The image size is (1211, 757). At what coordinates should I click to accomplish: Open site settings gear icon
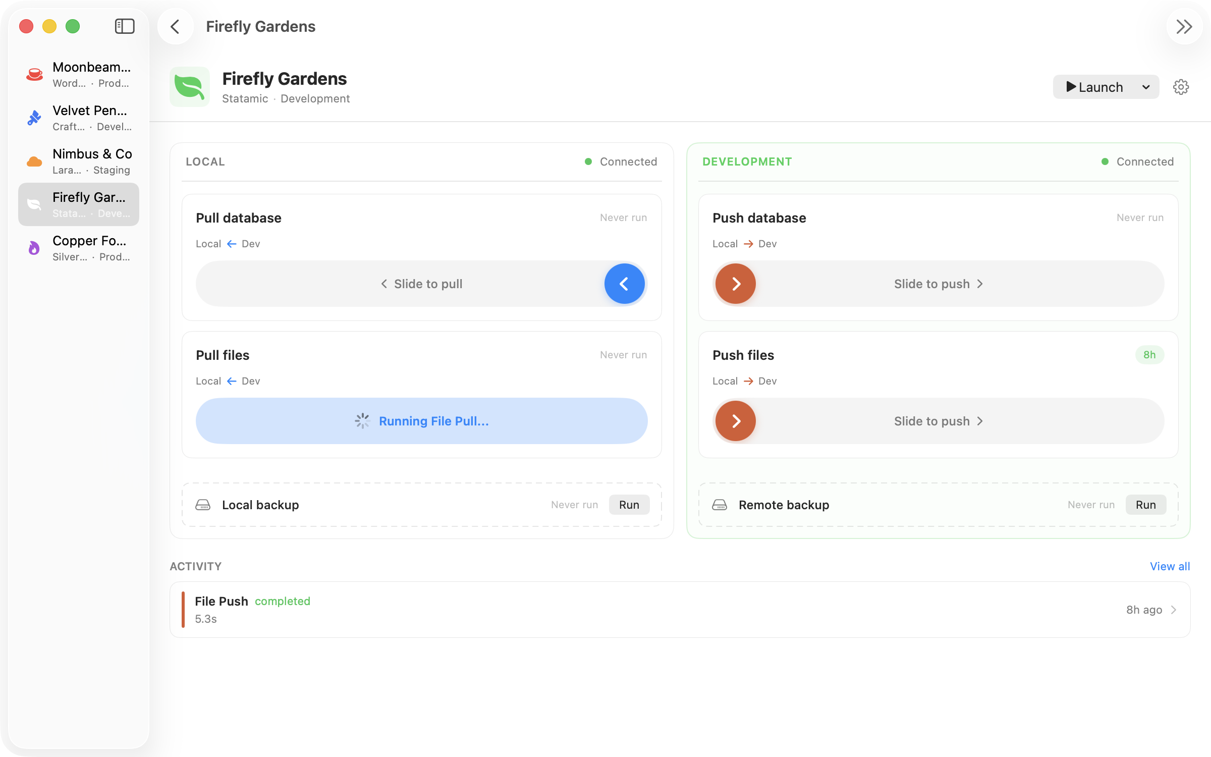click(1181, 87)
